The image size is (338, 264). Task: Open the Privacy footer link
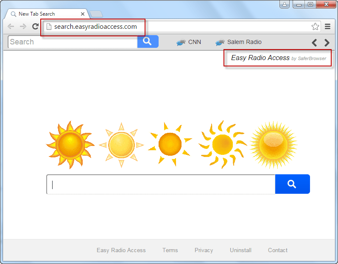pos(204,250)
